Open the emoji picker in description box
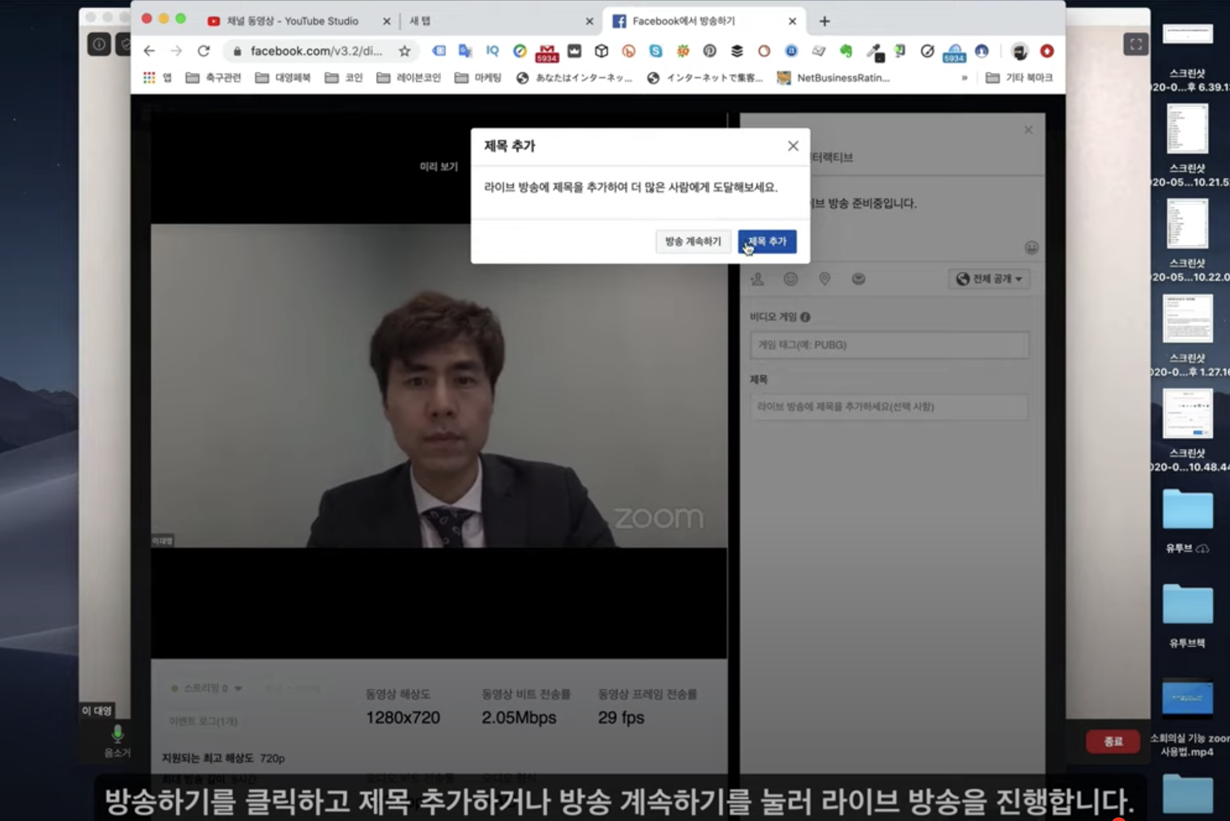This screenshot has height=821, width=1230. 1031,248
